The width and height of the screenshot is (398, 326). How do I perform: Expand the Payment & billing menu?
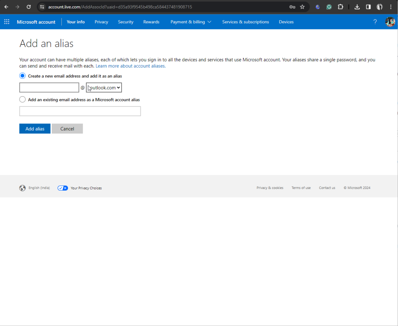(x=190, y=22)
